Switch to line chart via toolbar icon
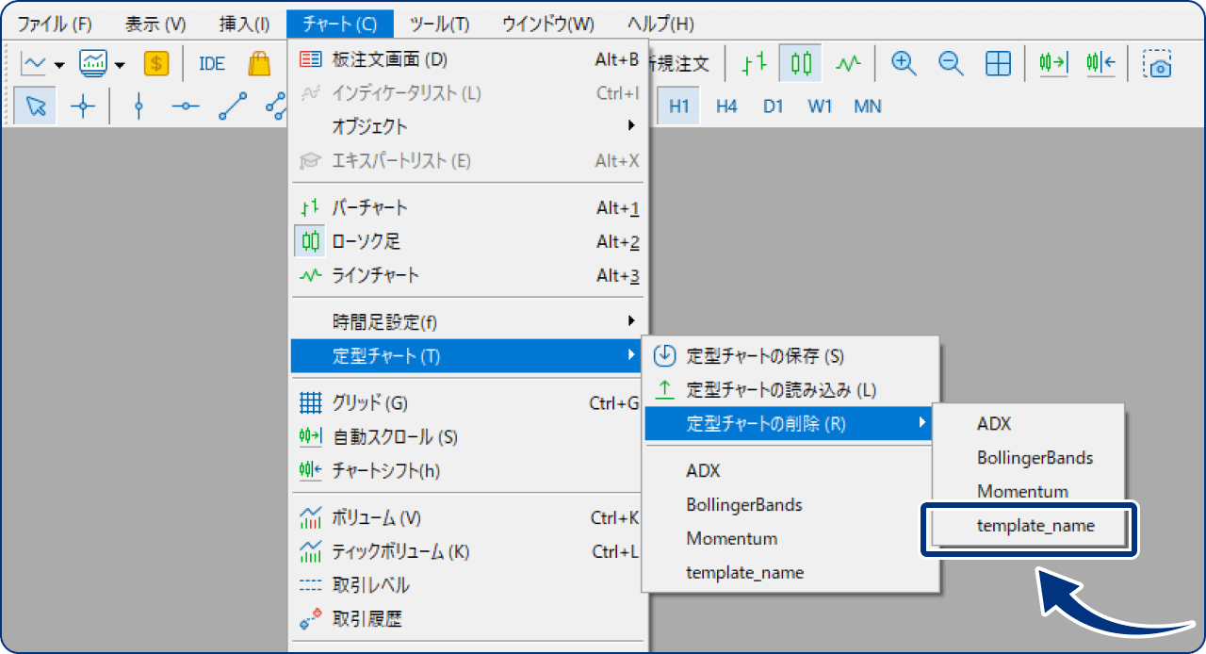 pyautogui.click(x=849, y=63)
